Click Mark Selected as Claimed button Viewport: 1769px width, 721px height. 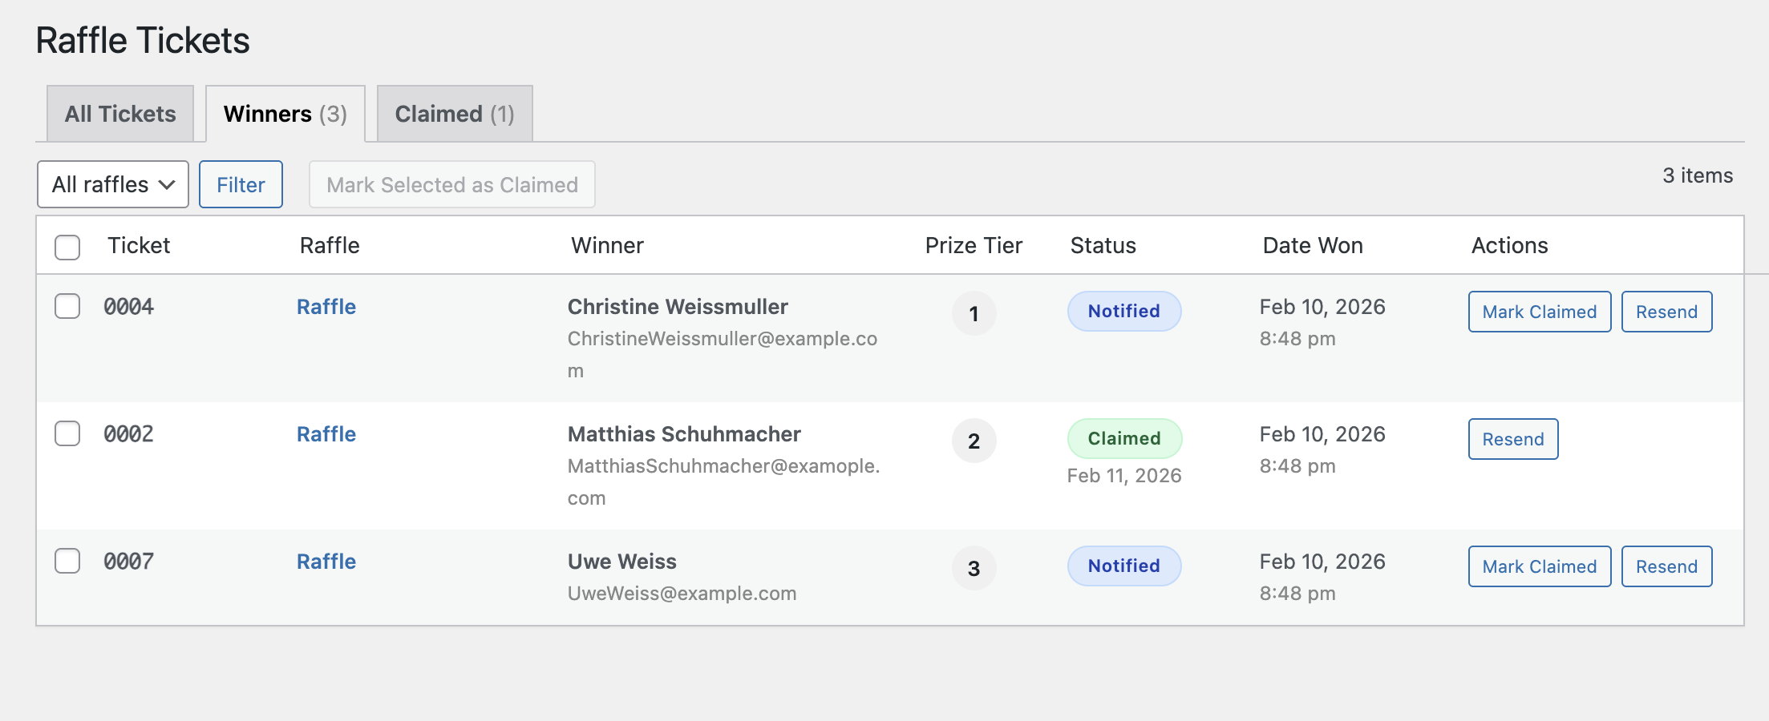(x=451, y=184)
